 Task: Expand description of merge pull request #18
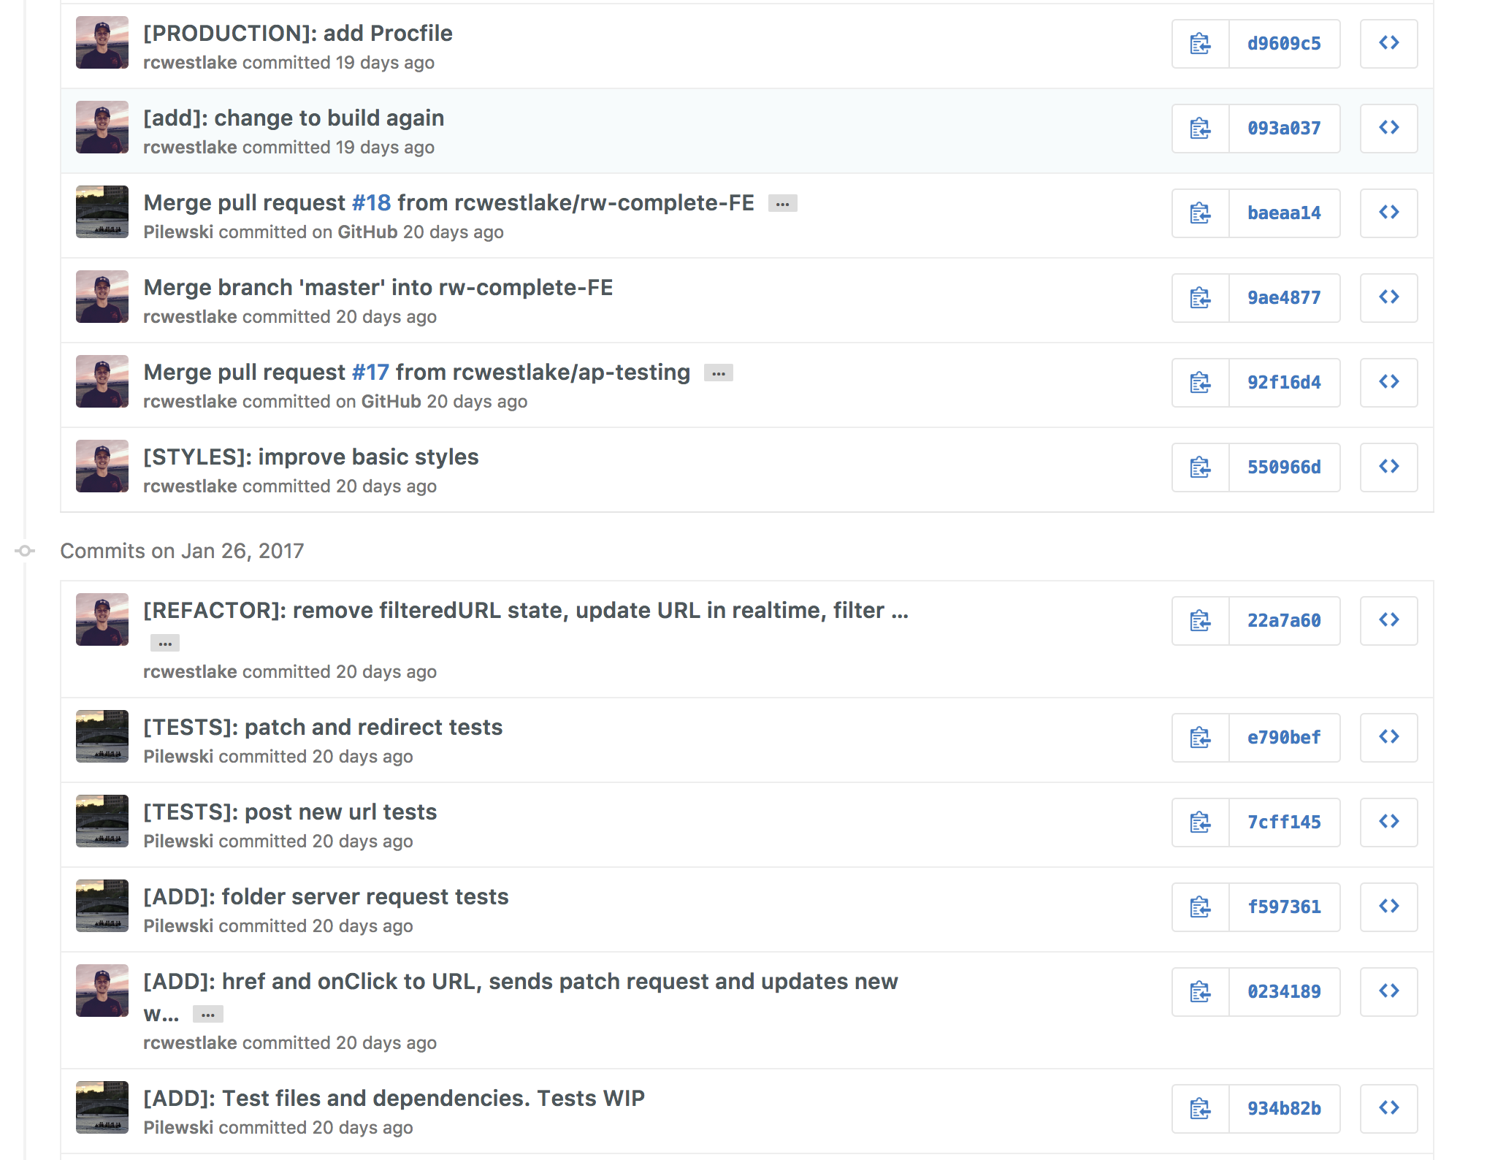782,204
